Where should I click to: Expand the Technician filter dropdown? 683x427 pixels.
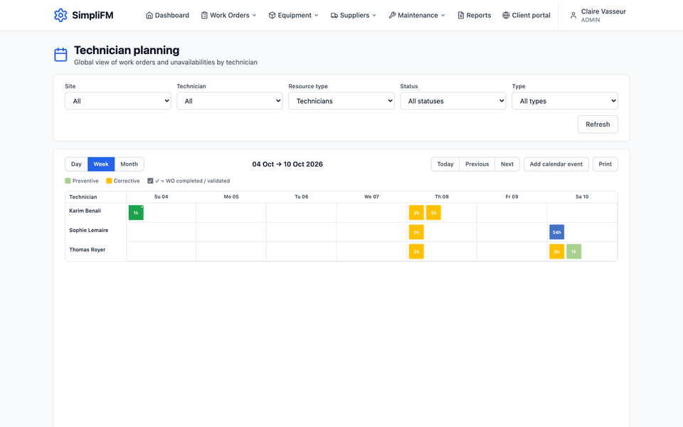tap(230, 101)
